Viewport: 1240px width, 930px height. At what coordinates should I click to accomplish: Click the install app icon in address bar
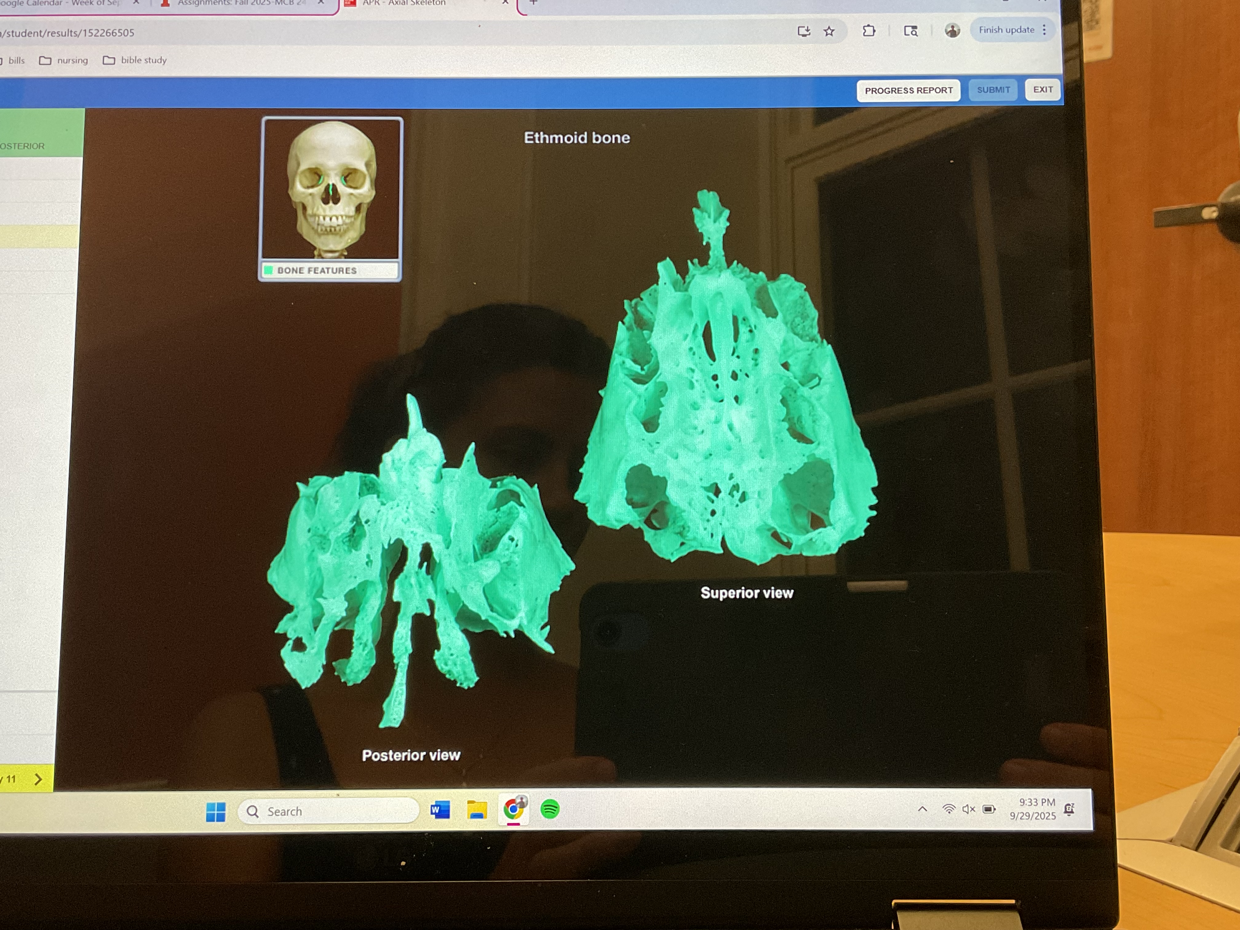804,31
